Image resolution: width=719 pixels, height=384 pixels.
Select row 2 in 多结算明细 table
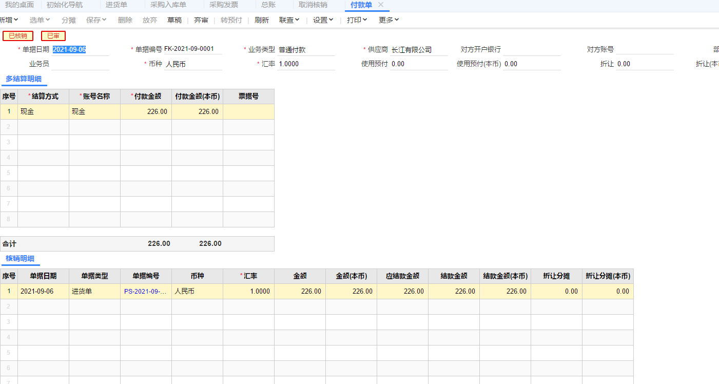[x=137, y=127]
